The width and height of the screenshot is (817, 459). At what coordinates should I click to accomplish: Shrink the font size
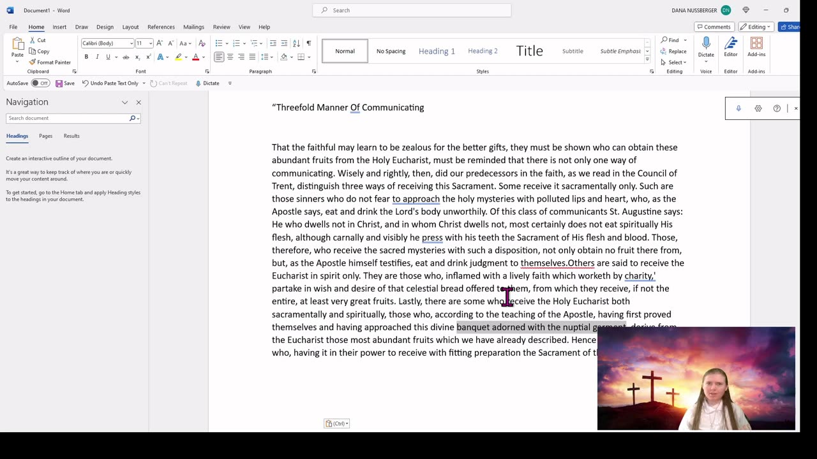pos(170,43)
